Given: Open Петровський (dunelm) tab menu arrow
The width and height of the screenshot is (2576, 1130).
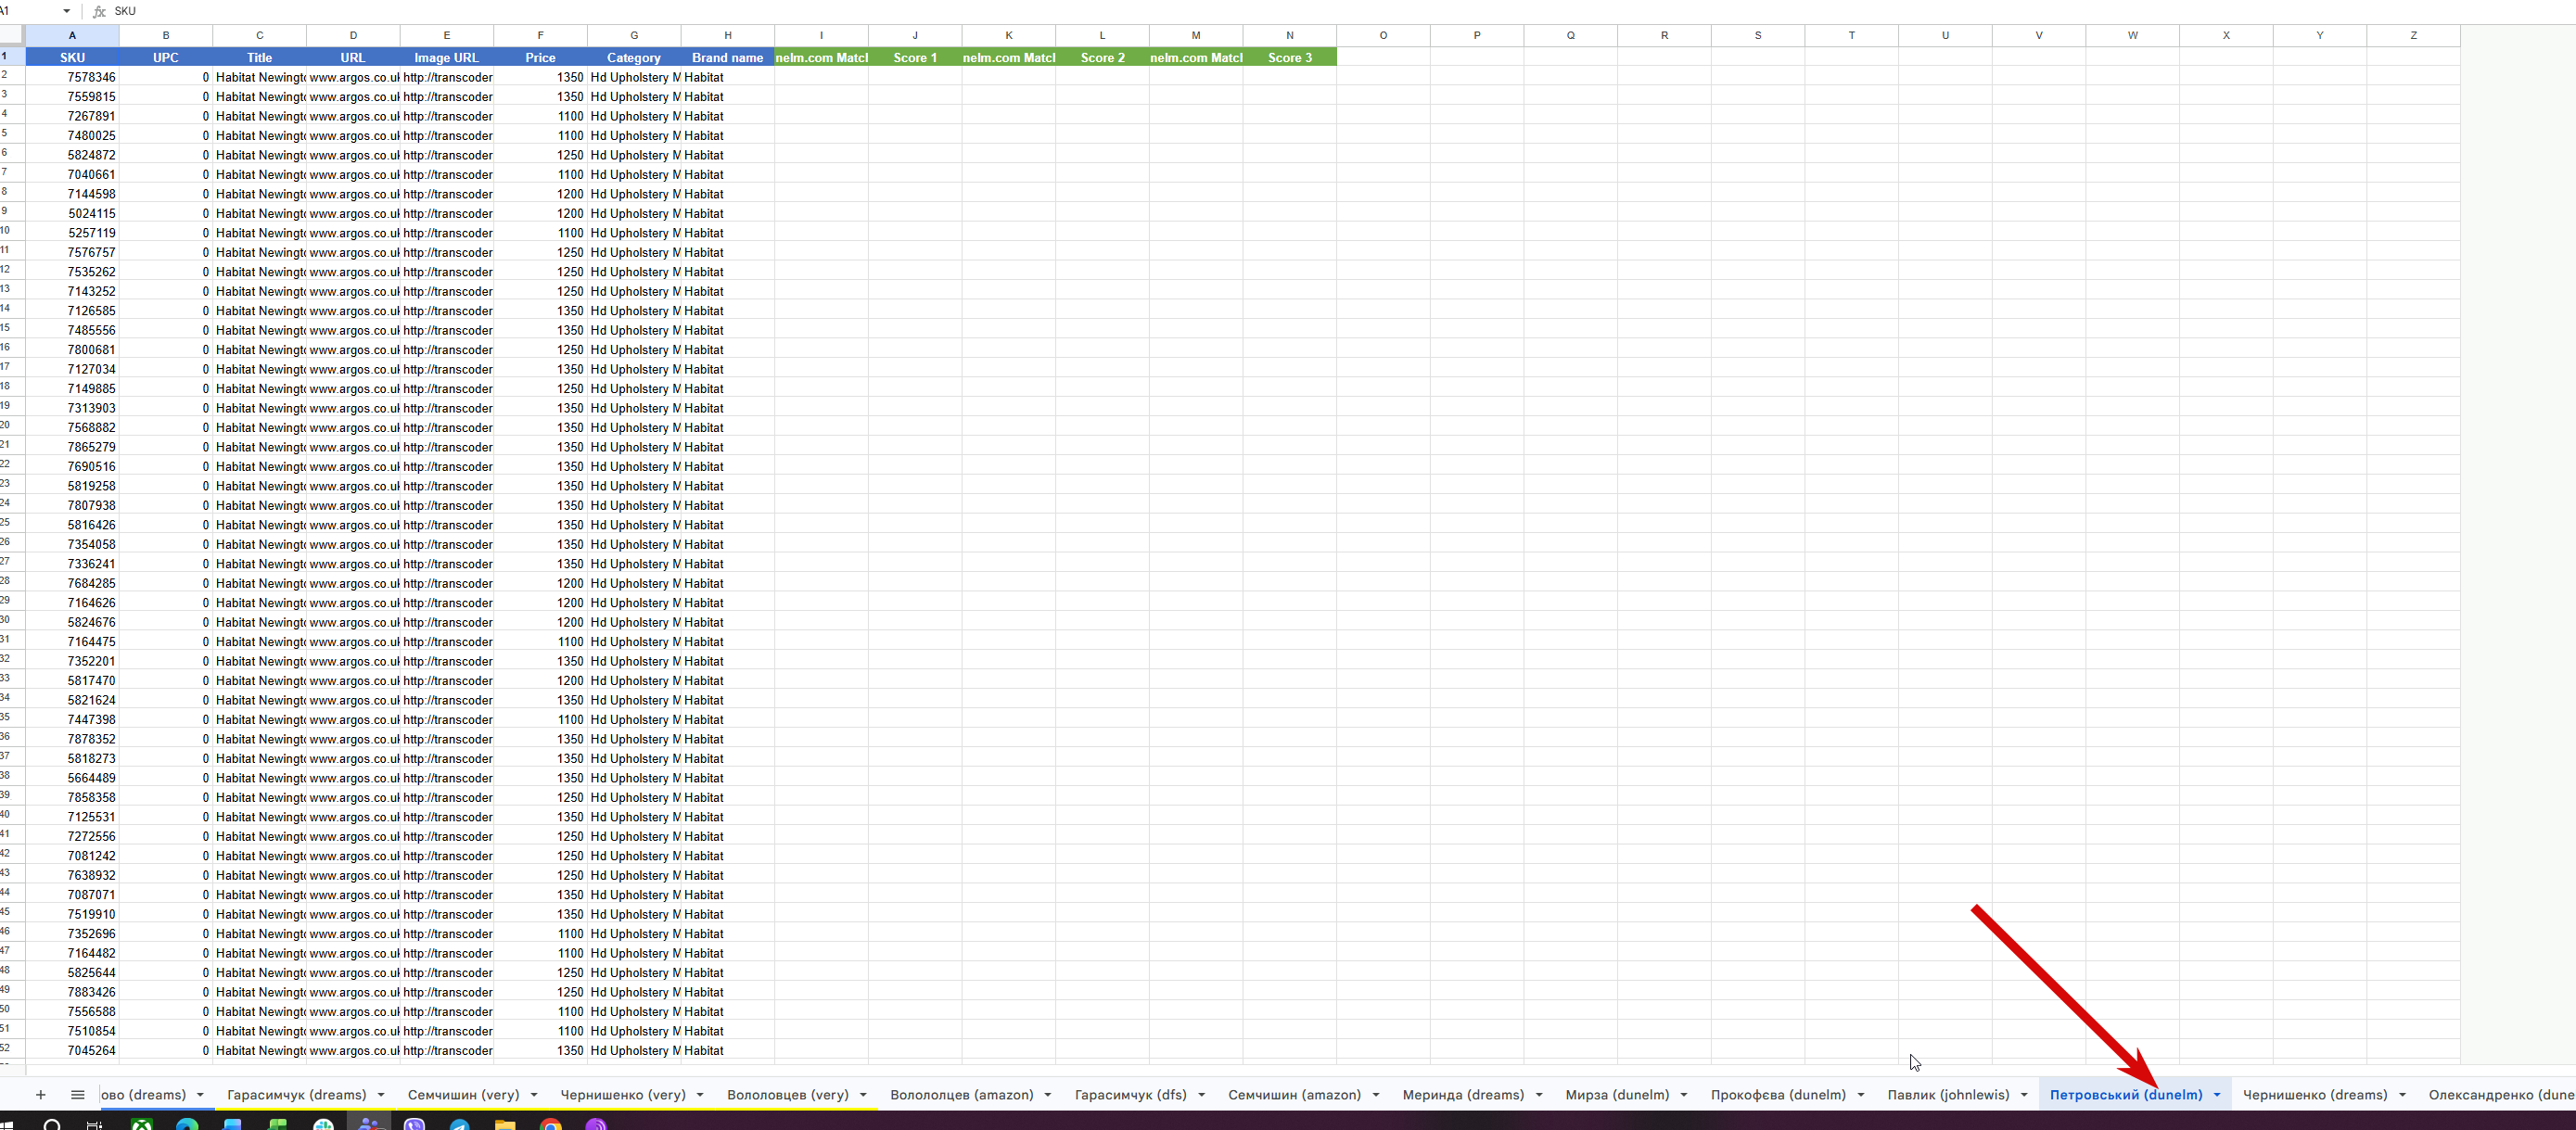Looking at the screenshot, I should pyautogui.click(x=2217, y=1095).
